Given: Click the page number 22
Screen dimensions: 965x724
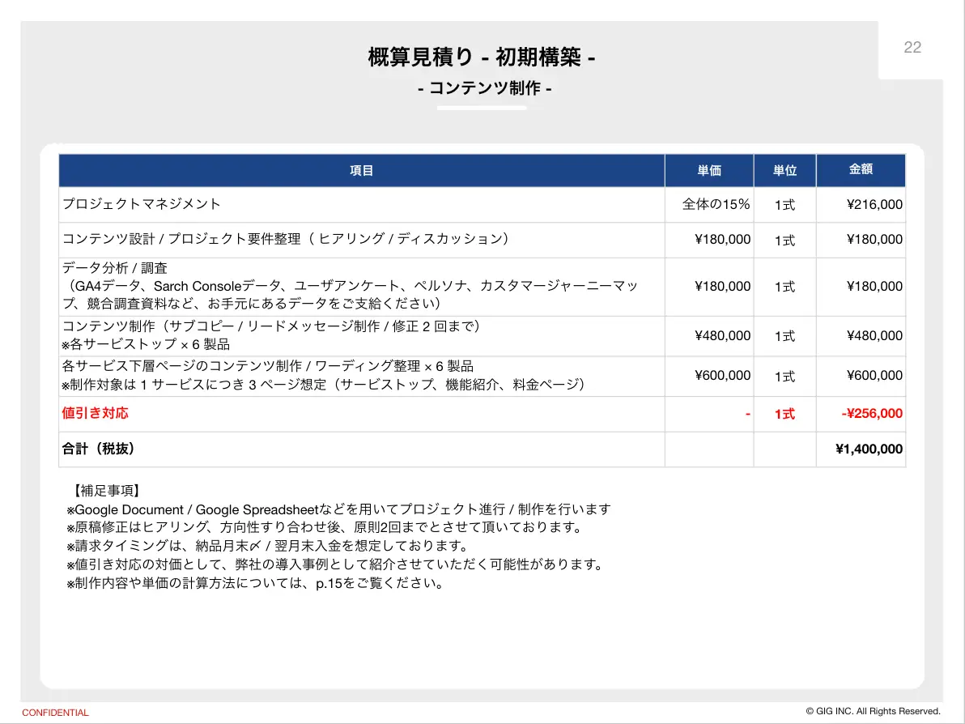Looking at the screenshot, I should [912, 48].
